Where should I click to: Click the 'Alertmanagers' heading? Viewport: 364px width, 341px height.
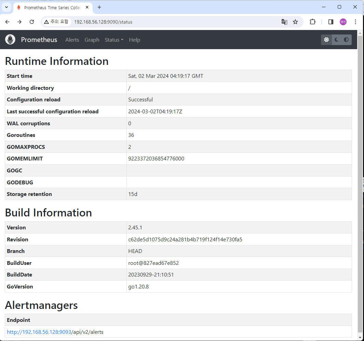(41, 305)
